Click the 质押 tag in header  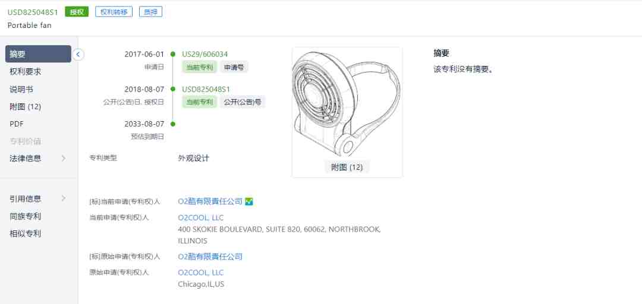click(150, 12)
